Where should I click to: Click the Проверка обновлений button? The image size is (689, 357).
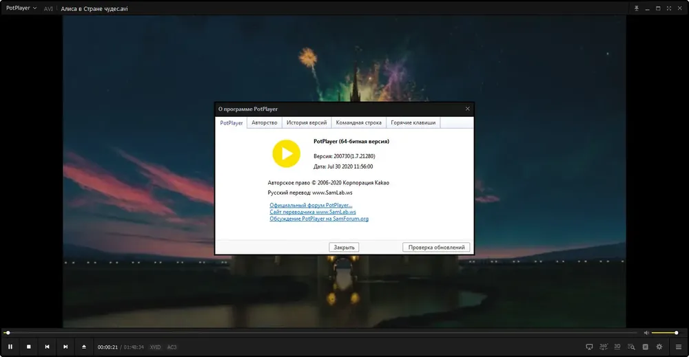436,248
